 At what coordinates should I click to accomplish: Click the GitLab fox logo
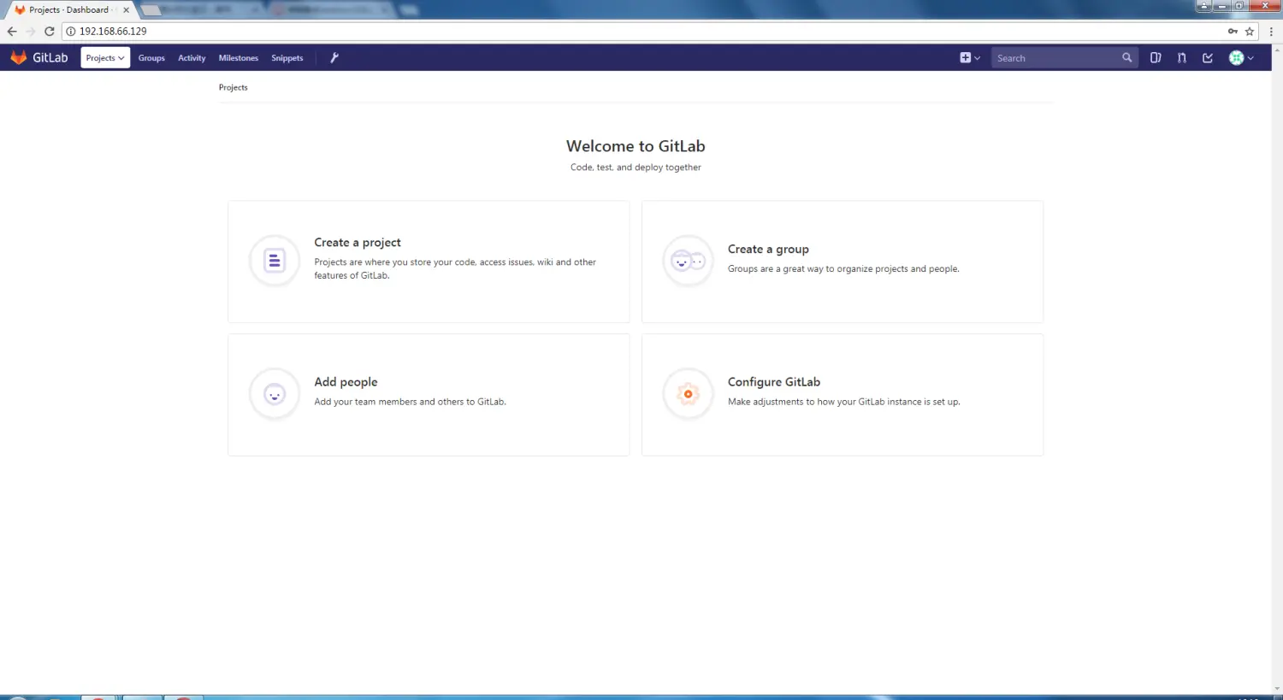pyautogui.click(x=19, y=57)
